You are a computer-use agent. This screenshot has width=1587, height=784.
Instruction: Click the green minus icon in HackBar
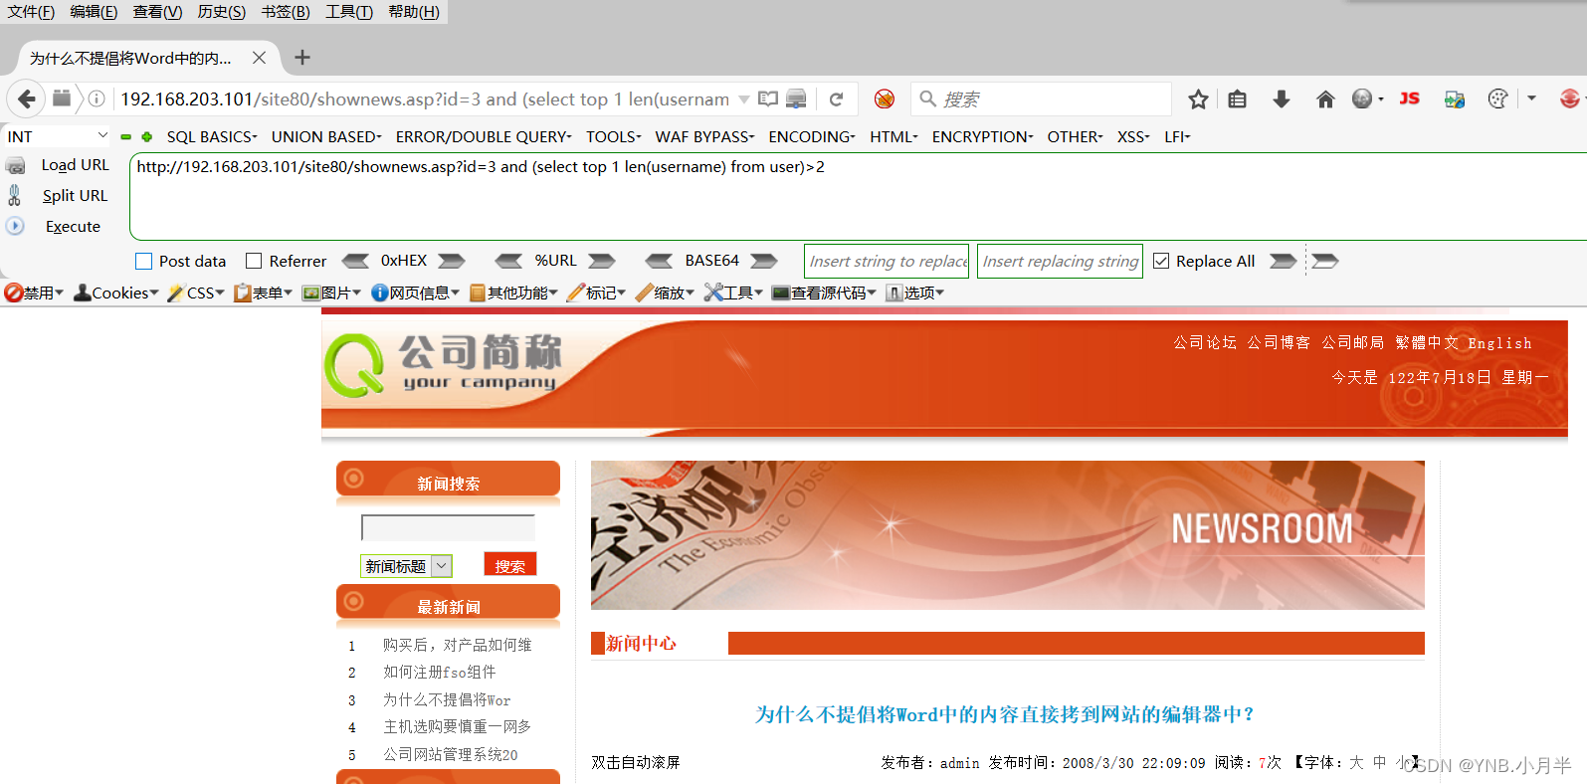tap(126, 136)
